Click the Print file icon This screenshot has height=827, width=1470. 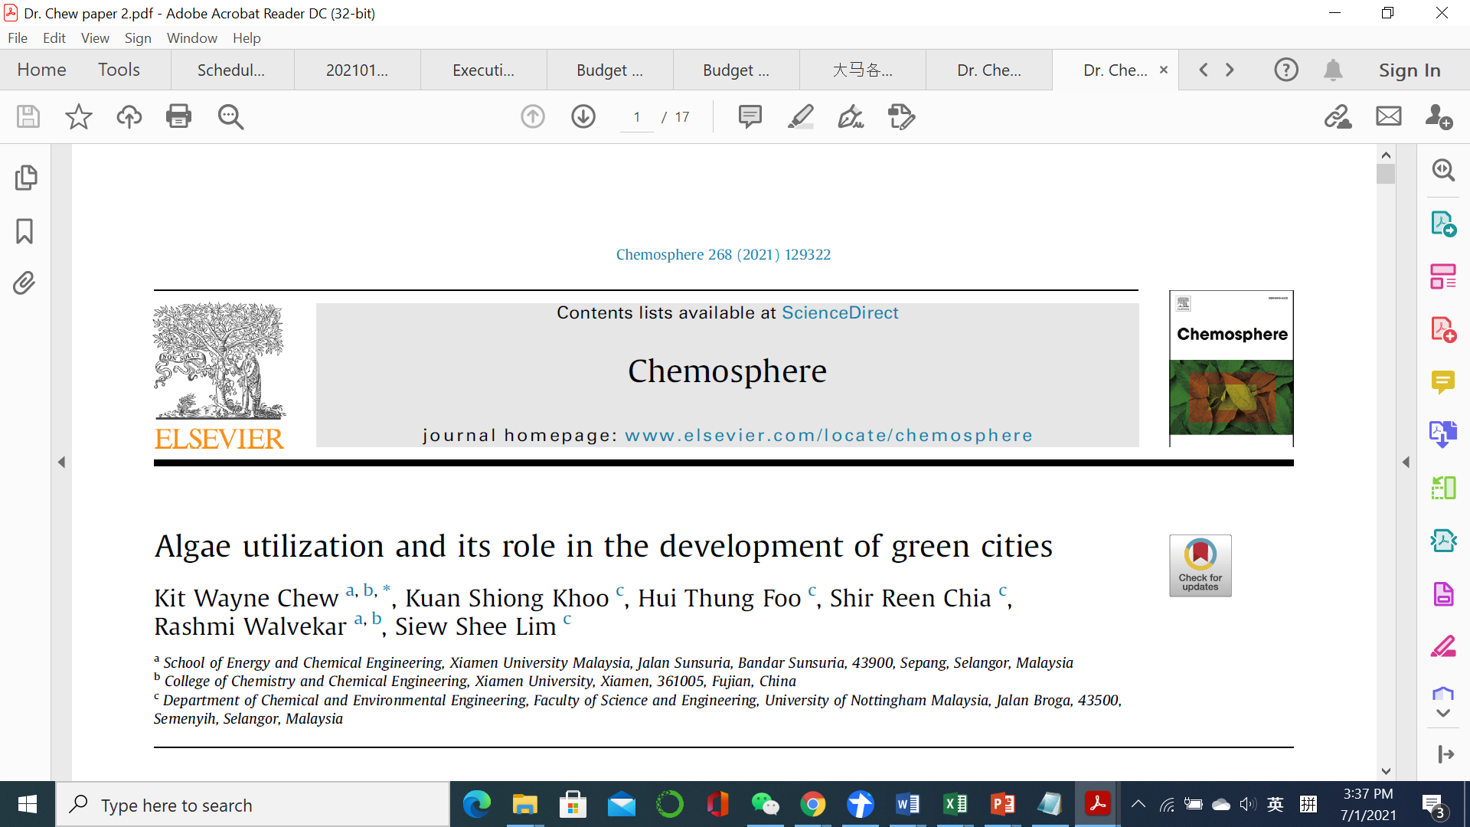pyautogui.click(x=178, y=116)
